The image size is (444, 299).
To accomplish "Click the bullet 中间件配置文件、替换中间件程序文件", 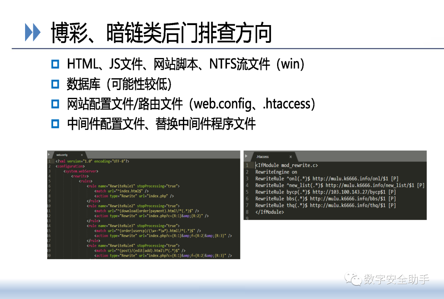I will click(162, 124).
